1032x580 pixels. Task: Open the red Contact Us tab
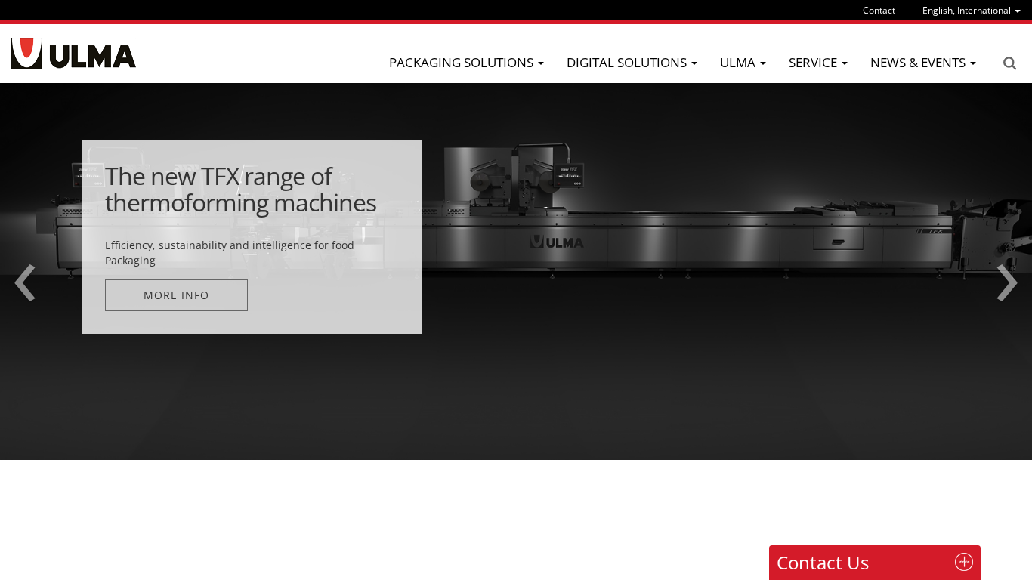click(875, 563)
